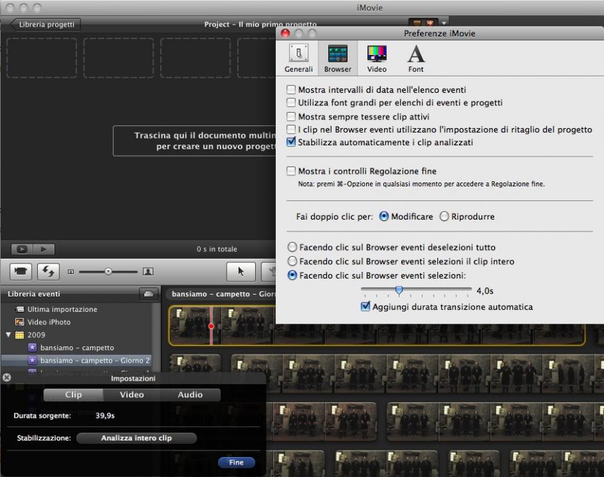This screenshot has height=477, width=604.
Task: Click the Fine button
Action: [x=237, y=462]
